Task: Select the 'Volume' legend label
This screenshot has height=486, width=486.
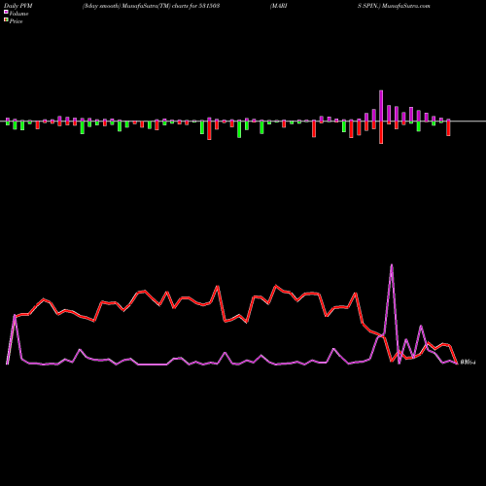Action: (x=18, y=14)
